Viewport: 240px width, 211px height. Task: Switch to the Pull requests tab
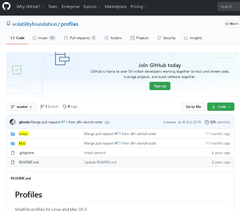click(80, 38)
